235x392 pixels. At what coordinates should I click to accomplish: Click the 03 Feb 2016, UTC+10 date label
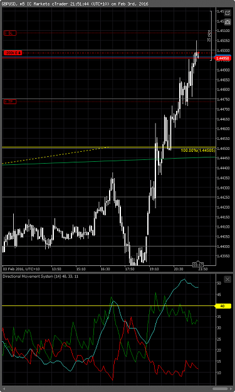point(21,269)
